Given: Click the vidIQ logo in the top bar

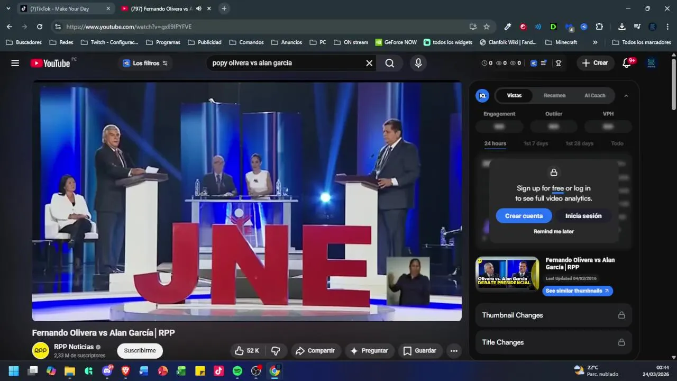Looking at the screenshot, I should [x=534, y=63].
